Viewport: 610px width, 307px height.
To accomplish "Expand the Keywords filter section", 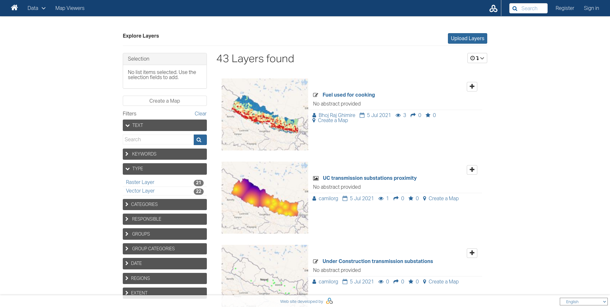I will pyautogui.click(x=165, y=154).
